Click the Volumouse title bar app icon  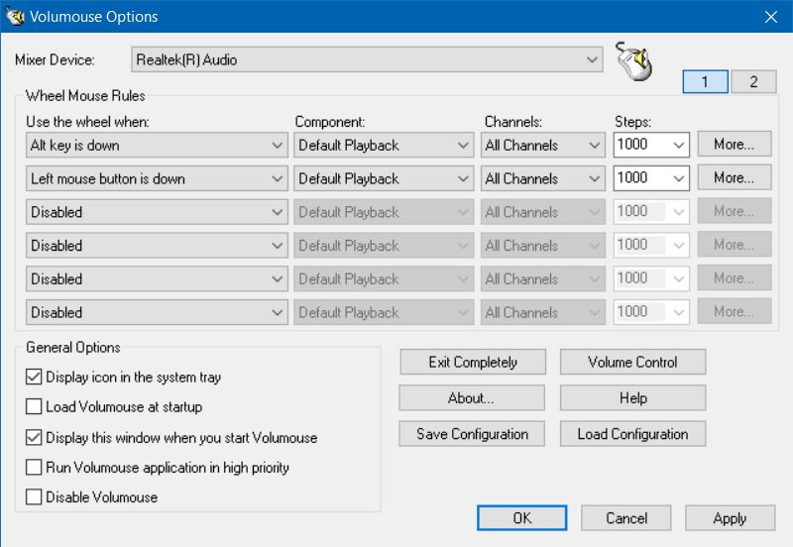pyautogui.click(x=15, y=16)
